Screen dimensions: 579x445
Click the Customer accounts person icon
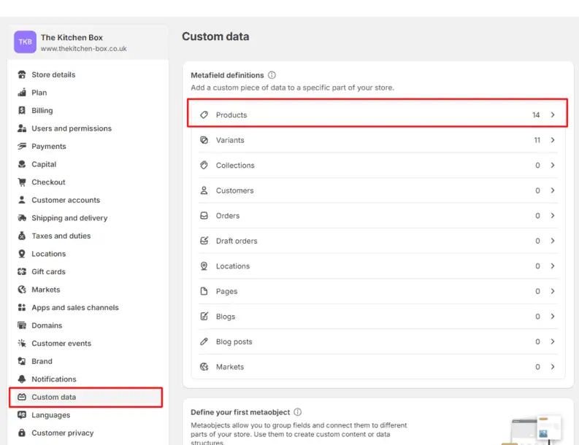tap(22, 200)
